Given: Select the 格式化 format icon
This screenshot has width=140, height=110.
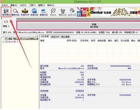Looking at the screenshot, I should (53, 12).
